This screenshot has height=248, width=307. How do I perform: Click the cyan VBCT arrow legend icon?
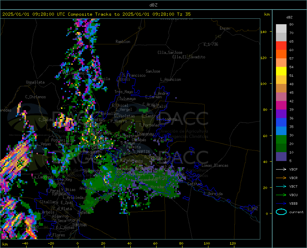point(281,186)
